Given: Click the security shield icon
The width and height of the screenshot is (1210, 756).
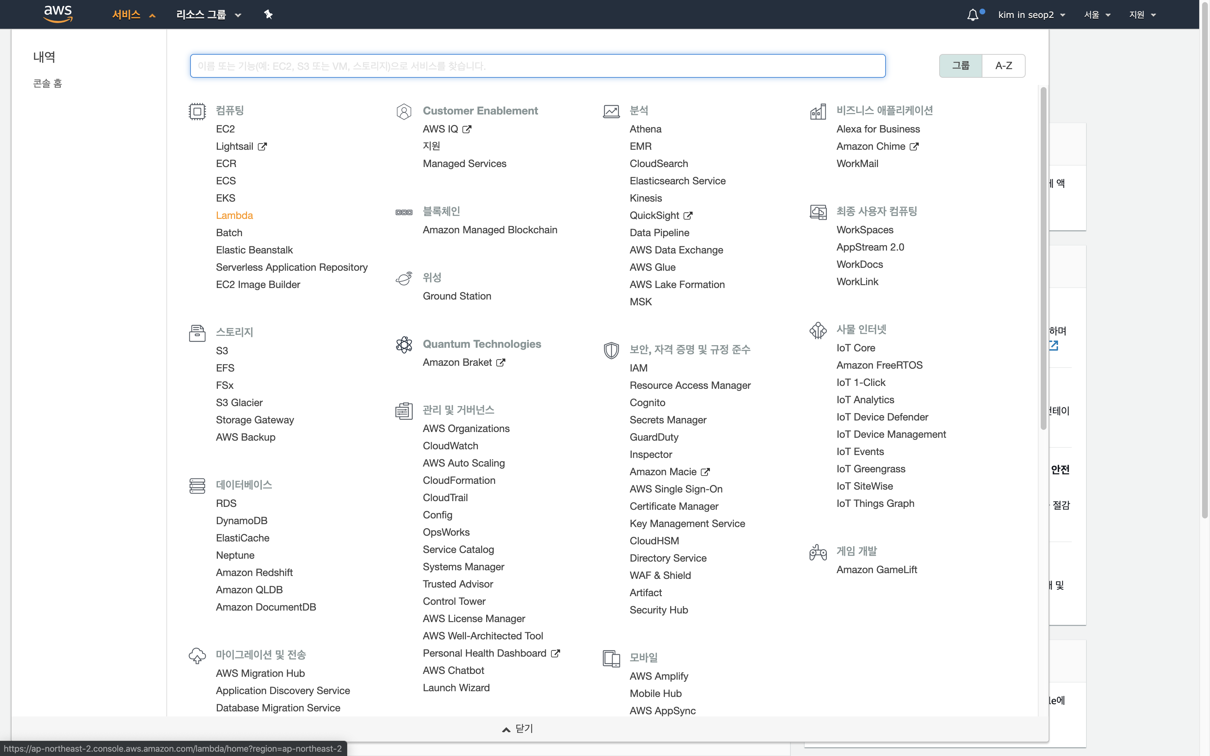Looking at the screenshot, I should point(611,351).
